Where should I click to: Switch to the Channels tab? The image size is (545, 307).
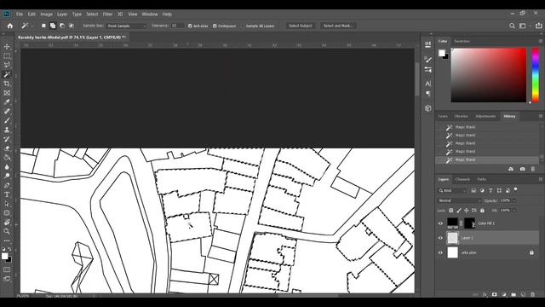tap(462, 179)
